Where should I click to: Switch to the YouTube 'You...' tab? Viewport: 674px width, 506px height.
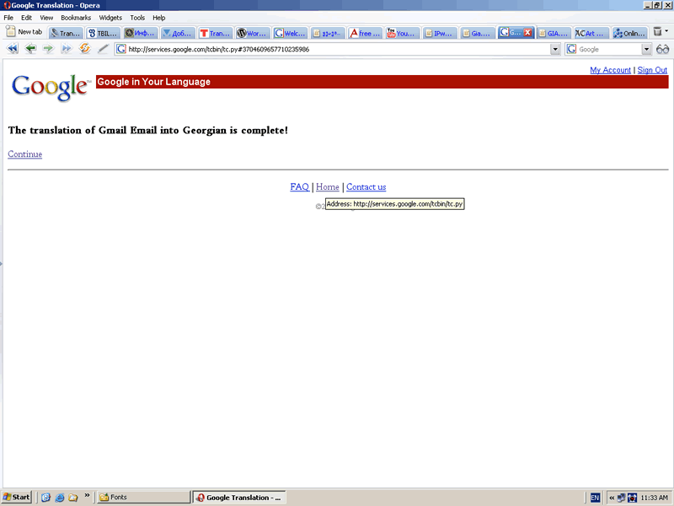coord(402,33)
